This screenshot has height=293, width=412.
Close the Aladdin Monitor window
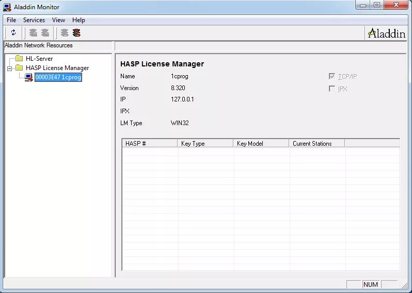(x=396, y=5)
